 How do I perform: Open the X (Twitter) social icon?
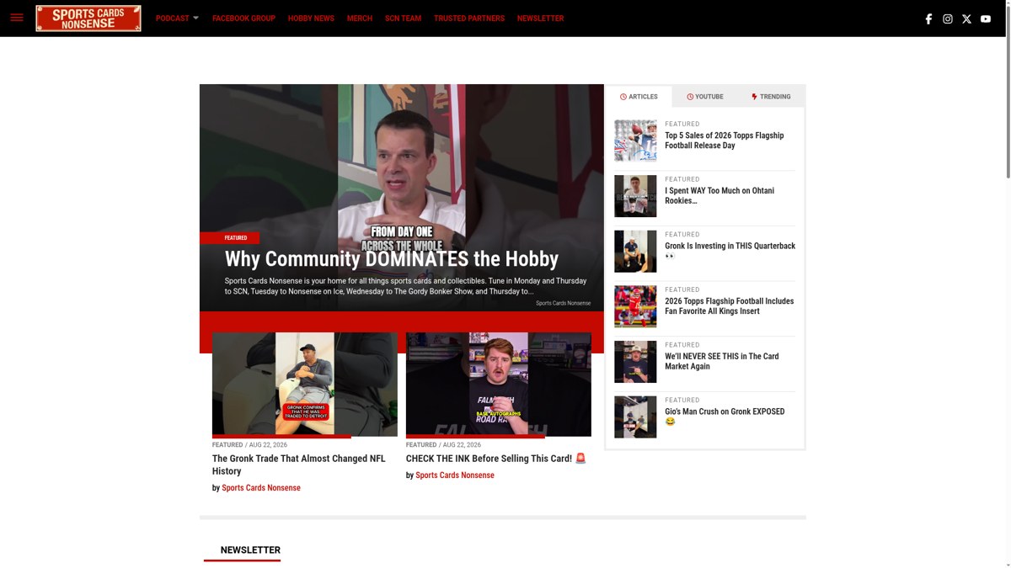click(966, 19)
